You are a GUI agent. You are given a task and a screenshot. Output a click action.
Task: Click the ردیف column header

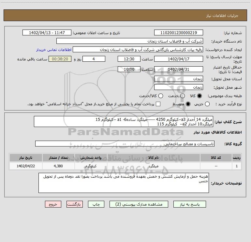coord(237,158)
